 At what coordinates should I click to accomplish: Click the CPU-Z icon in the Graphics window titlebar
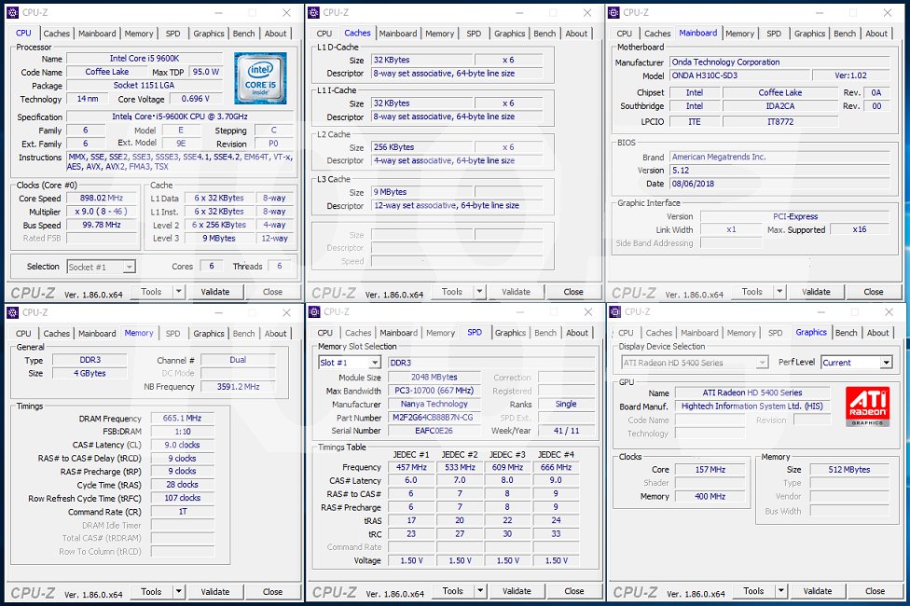[614, 312]
